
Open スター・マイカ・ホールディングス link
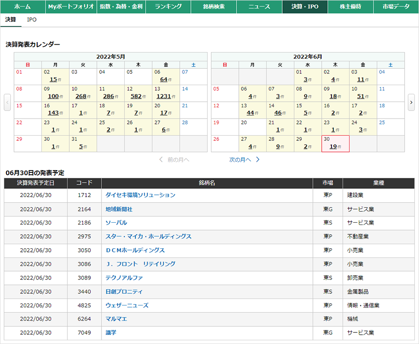[148, 237]
